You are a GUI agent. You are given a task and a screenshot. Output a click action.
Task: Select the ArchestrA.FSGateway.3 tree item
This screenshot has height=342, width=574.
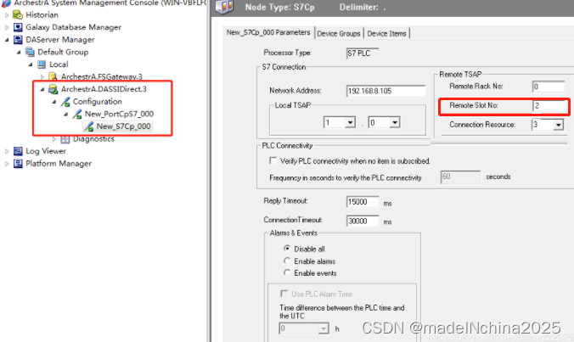[101, 77]
